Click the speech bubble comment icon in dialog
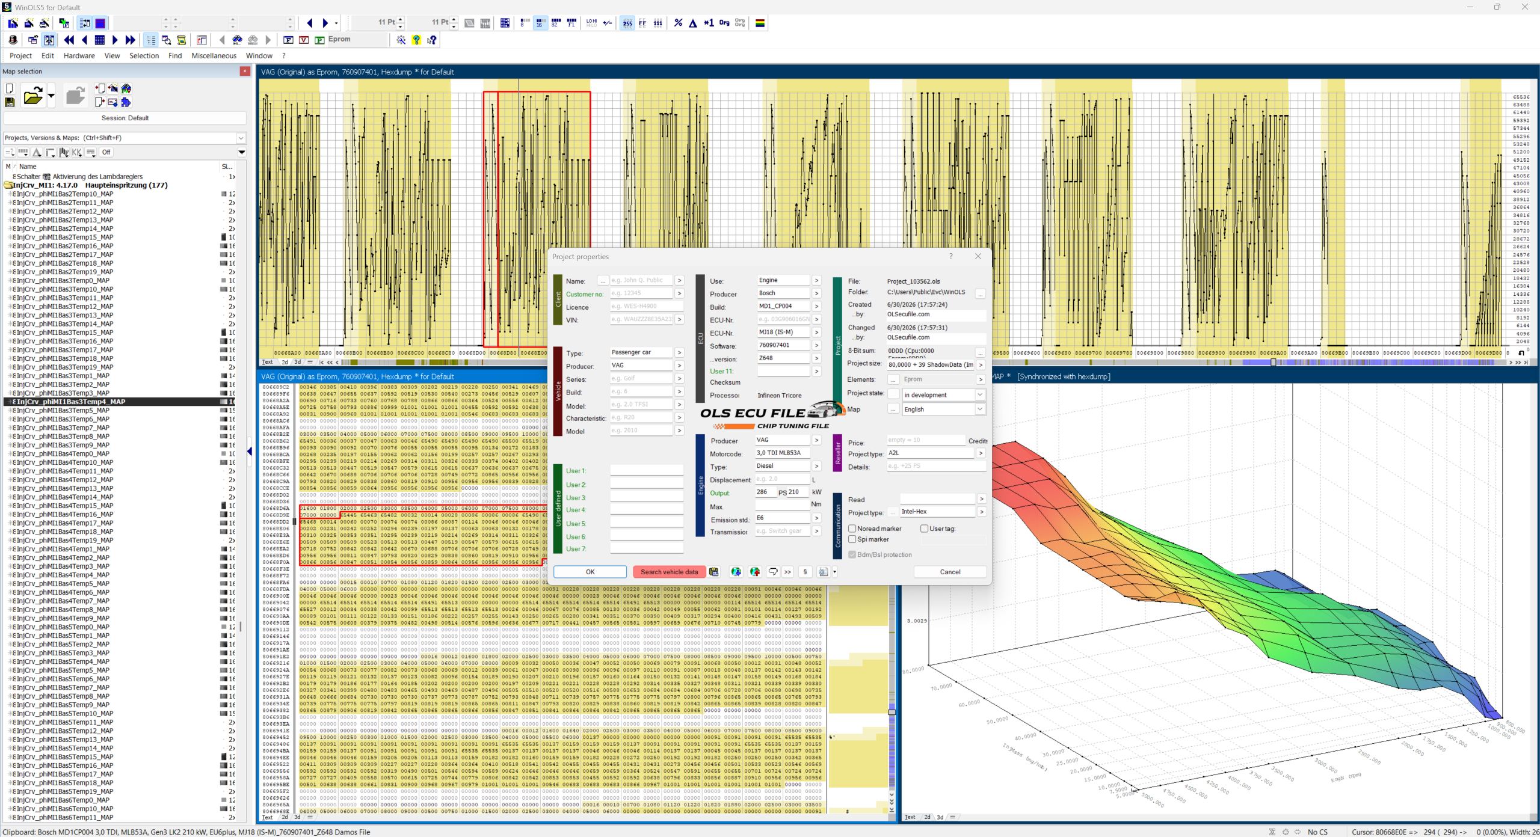This screenshot has height=837, width=1540. tap(773, 572)
